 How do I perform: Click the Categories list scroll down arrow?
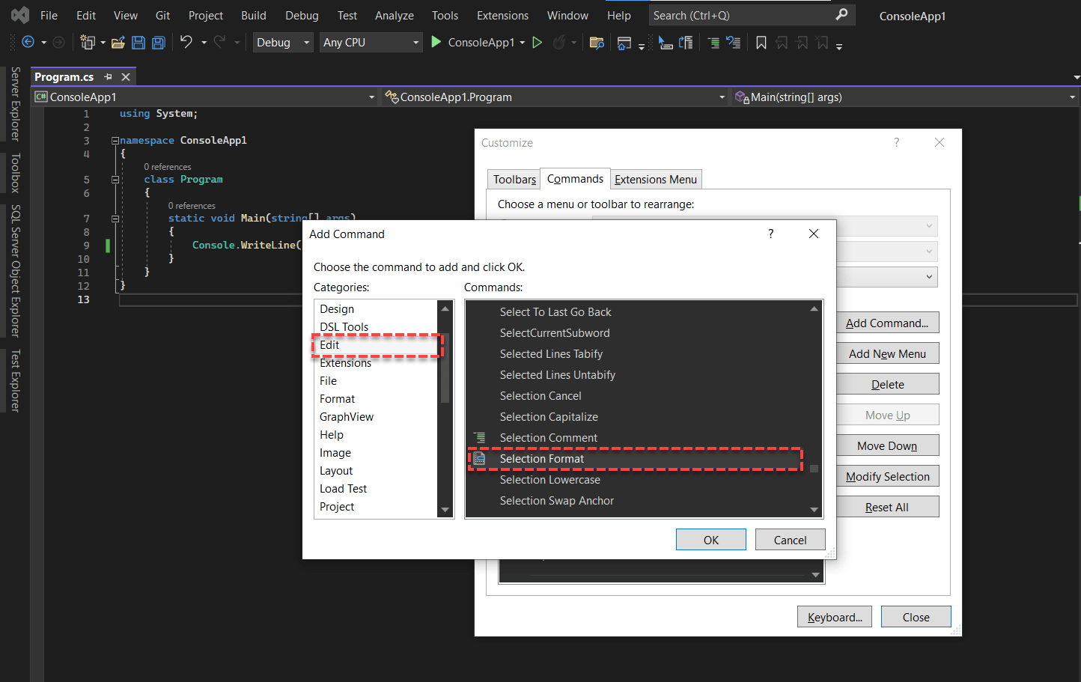pos(445,510)
